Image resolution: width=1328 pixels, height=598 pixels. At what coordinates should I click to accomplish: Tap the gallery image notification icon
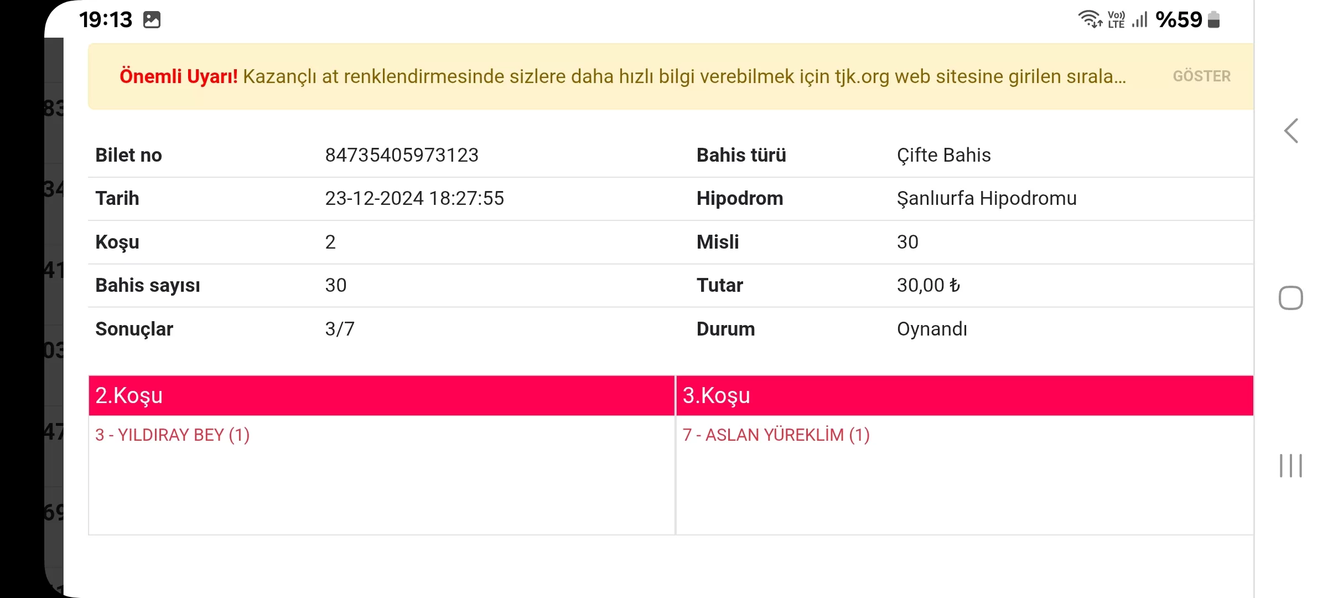click(152, 20)
